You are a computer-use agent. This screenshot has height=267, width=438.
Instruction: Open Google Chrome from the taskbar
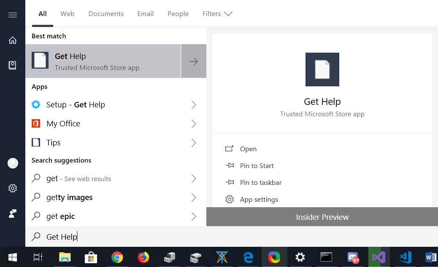coord(117,257)
